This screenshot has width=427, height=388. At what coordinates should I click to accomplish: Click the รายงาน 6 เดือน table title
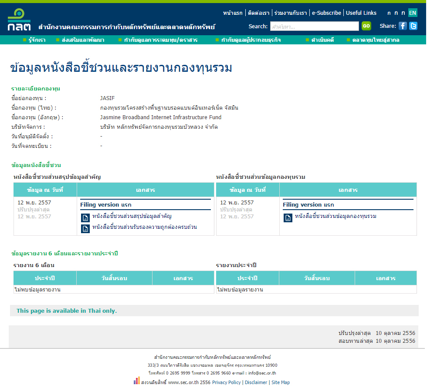(x=34, y=265)
